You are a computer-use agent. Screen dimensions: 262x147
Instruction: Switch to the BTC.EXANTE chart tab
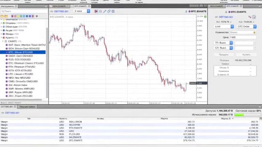(81, 6)
